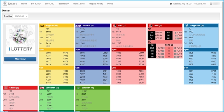The height and width of the screenshot is (112, 224).
Task: Open the Draw Date dropdown
Action: coord(21,16)
